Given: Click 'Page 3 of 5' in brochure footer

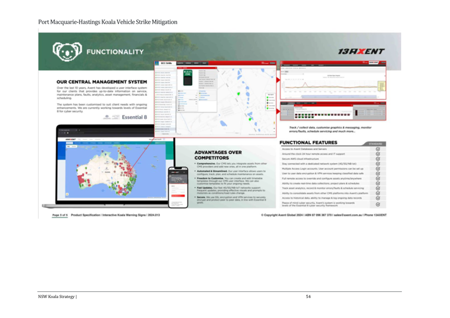Looking at the screenshot, I should [x=60, y=215].
